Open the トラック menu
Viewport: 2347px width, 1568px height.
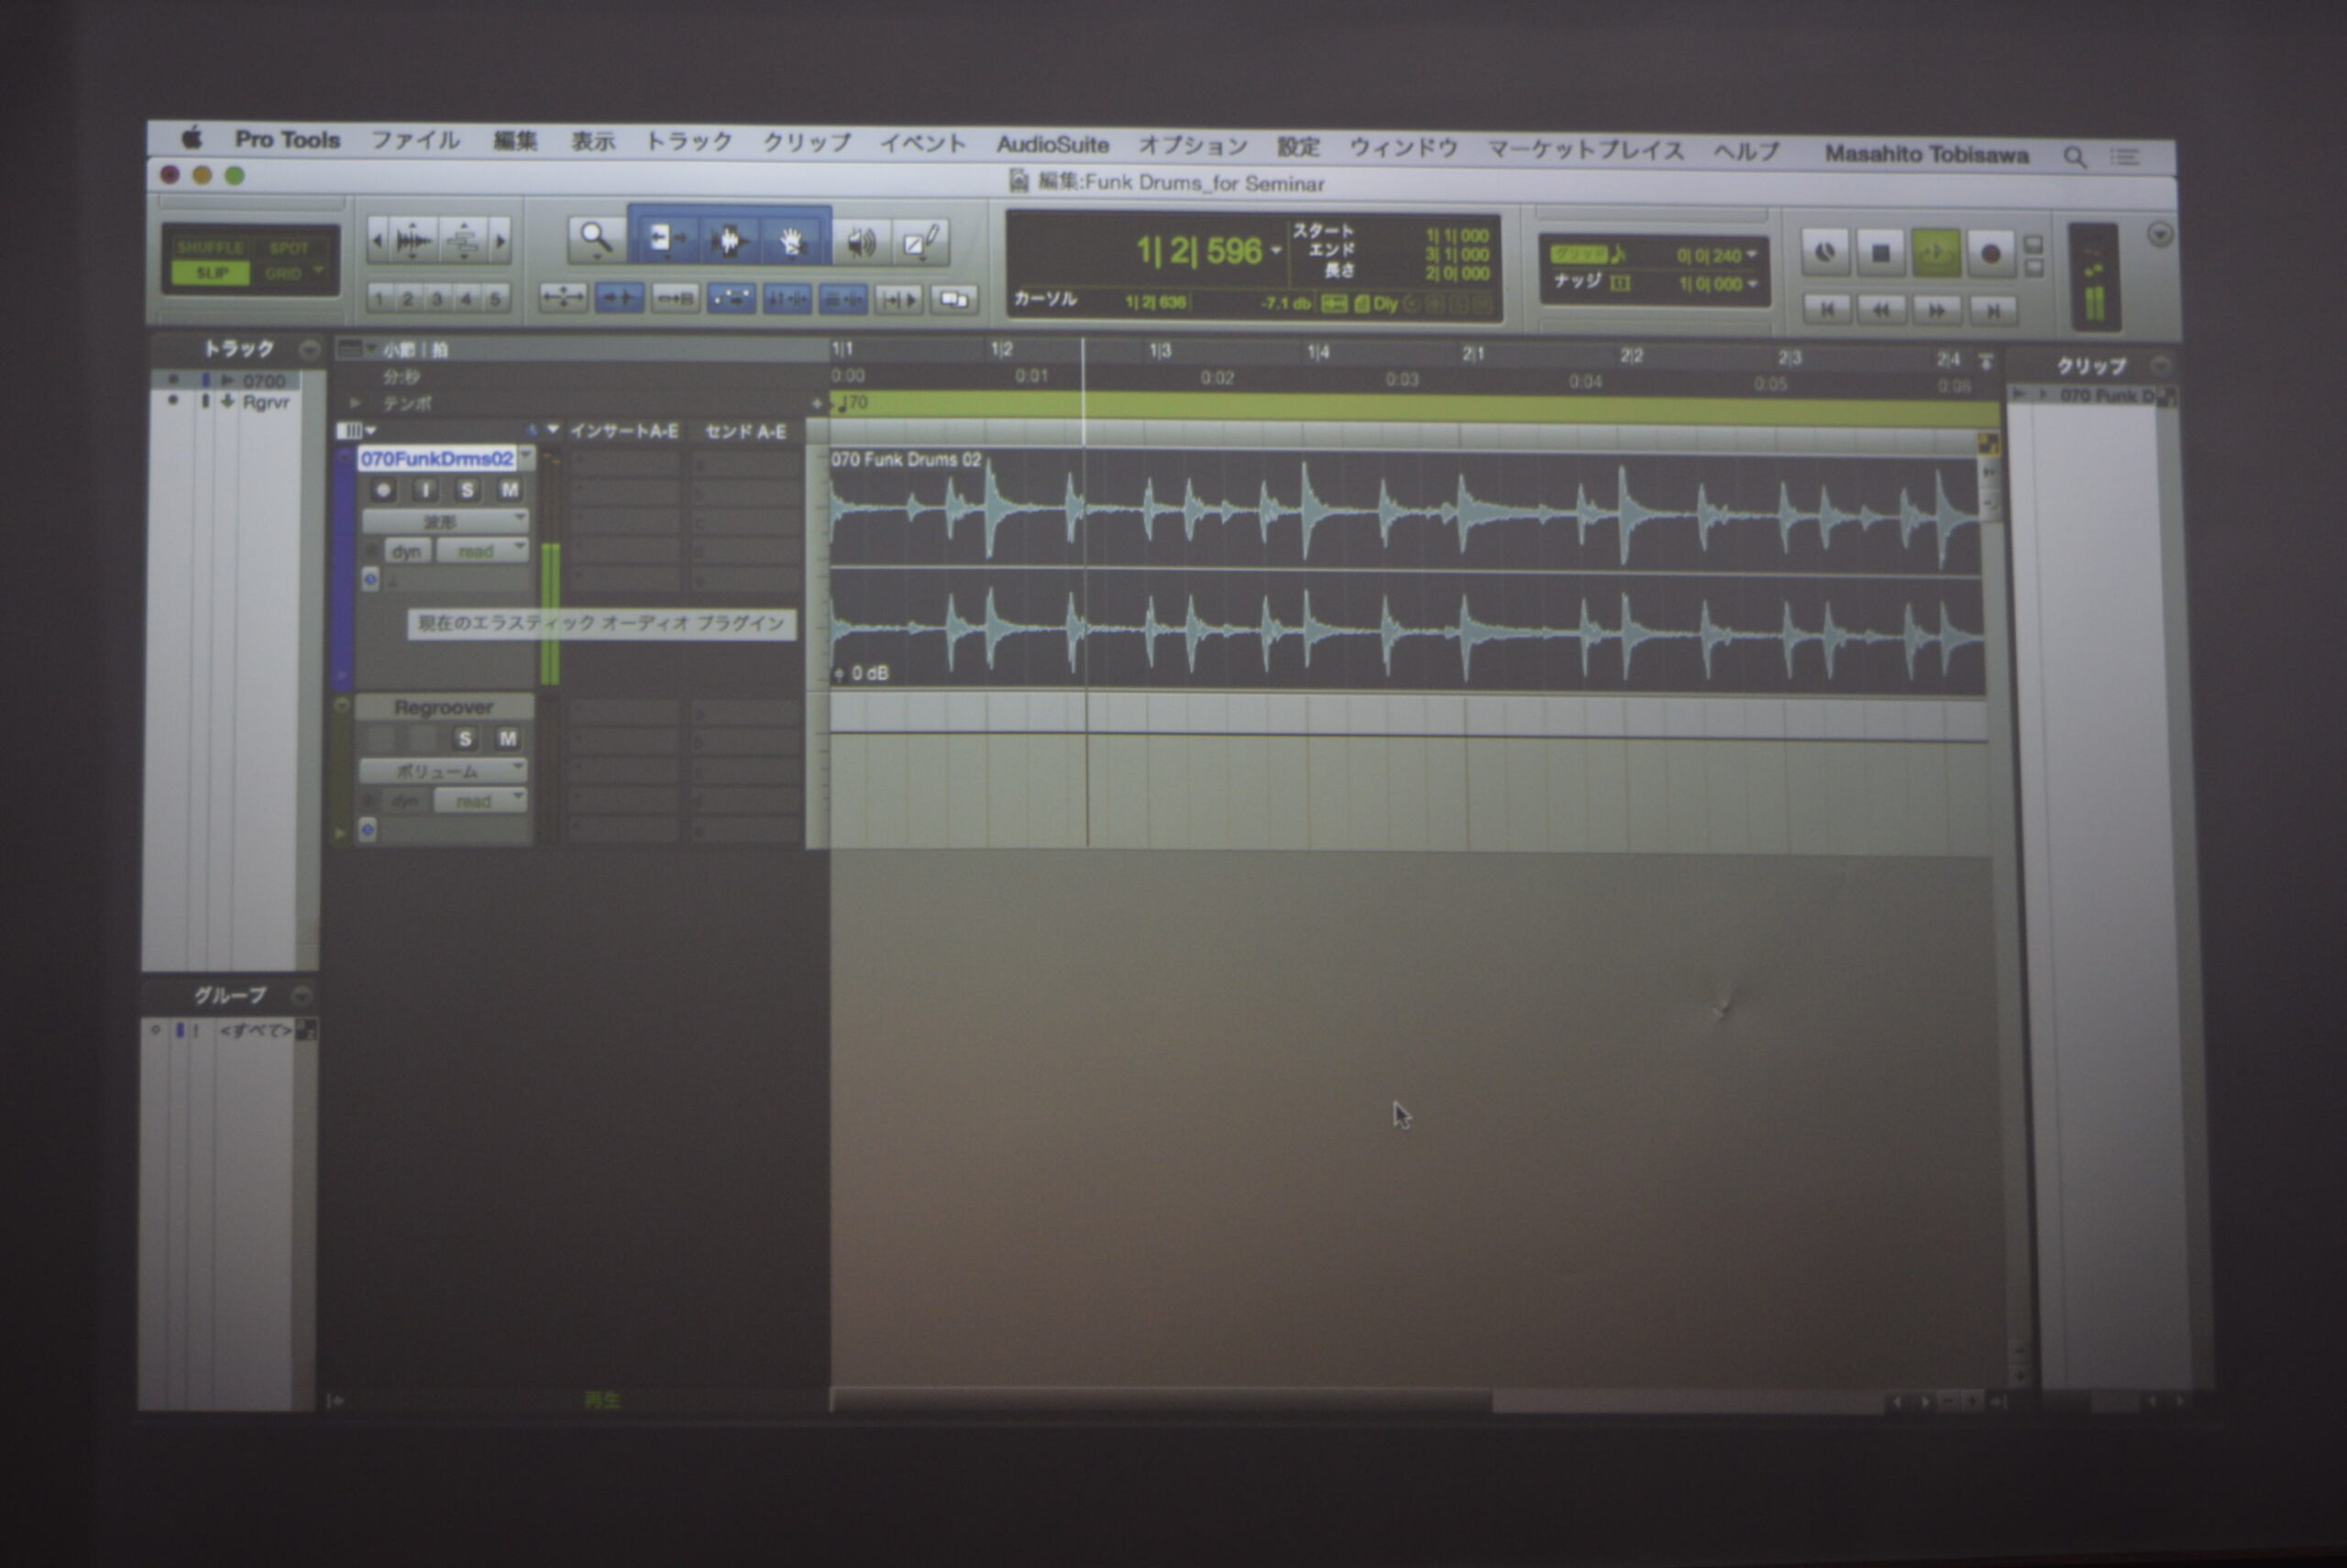pos(689,142)
